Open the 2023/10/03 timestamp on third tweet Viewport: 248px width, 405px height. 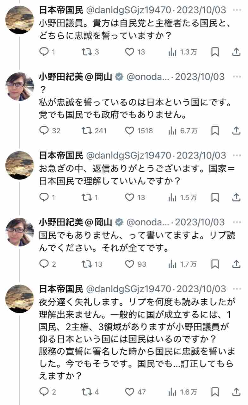(201, 155)
